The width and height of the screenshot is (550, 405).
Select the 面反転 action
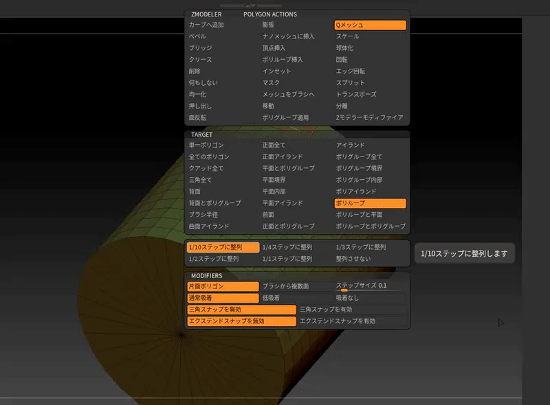click(x=197, y=117)
